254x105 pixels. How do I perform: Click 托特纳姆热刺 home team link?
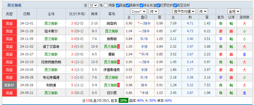click(51, 62)
